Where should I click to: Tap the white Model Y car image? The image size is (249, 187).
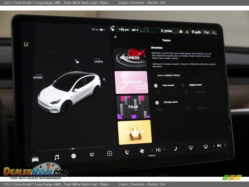pyautogui.click(x=69, y=92)
